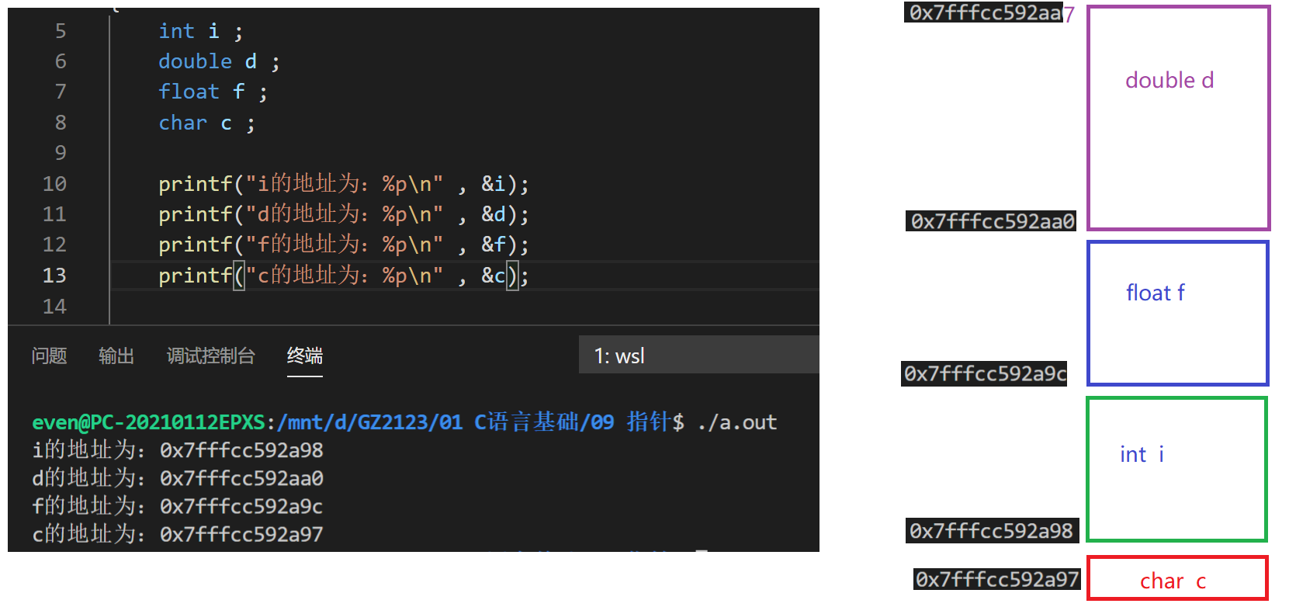Click the printf line printing &i

pyautogui.click(x=344, y=184)
